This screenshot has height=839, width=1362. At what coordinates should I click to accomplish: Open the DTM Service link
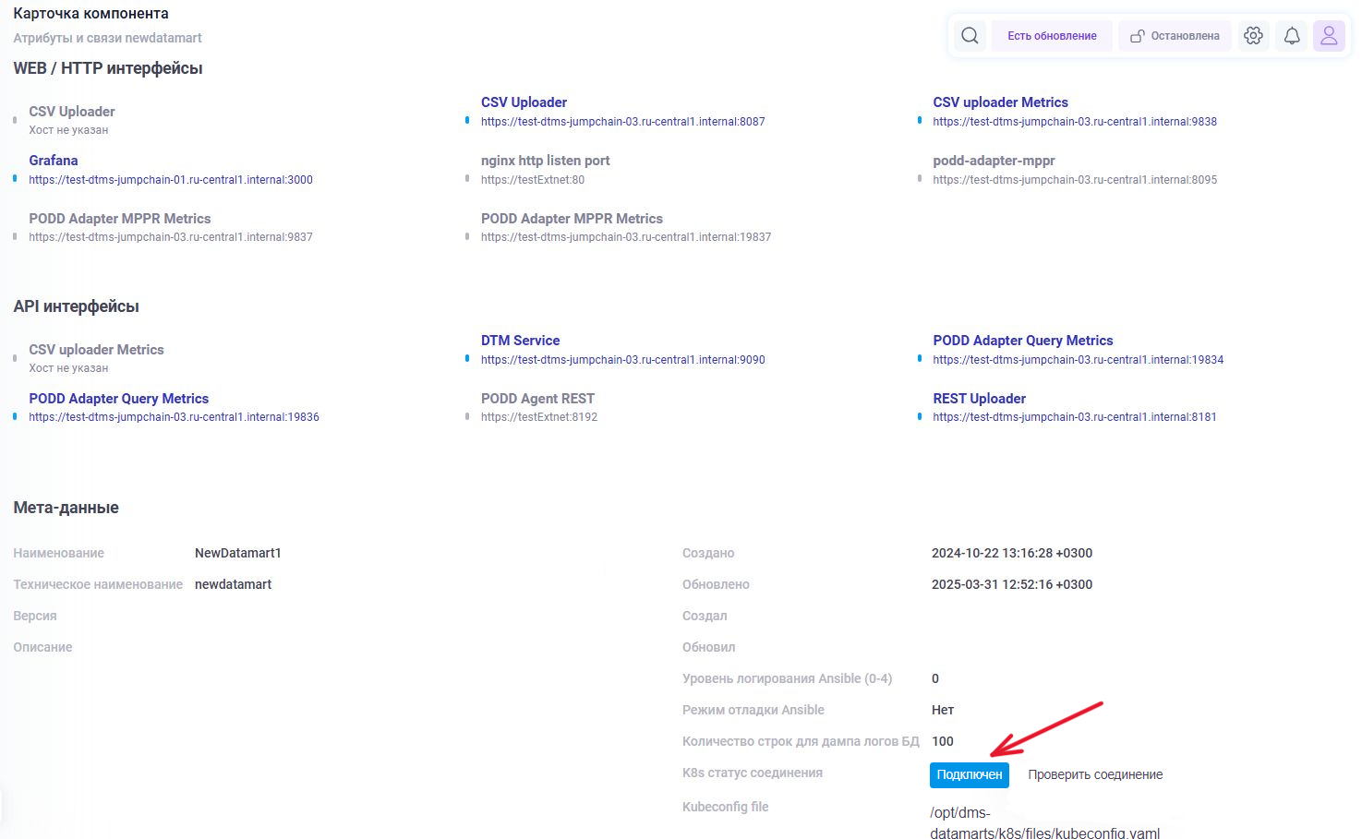point(520,341)
